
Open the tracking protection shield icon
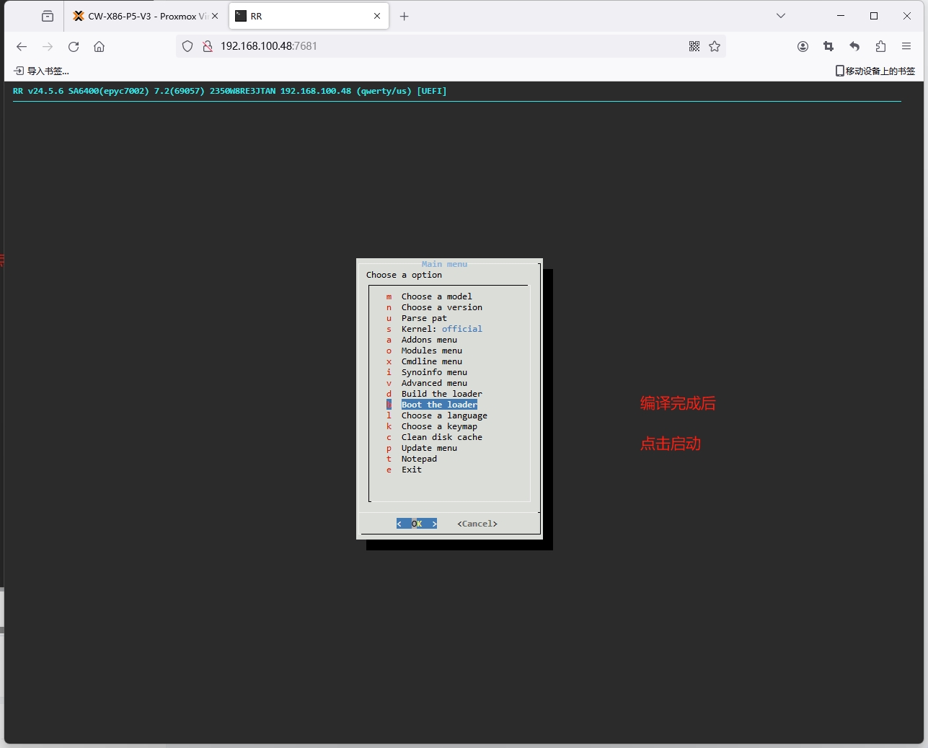pyautogui.click(x=187, y=46)
